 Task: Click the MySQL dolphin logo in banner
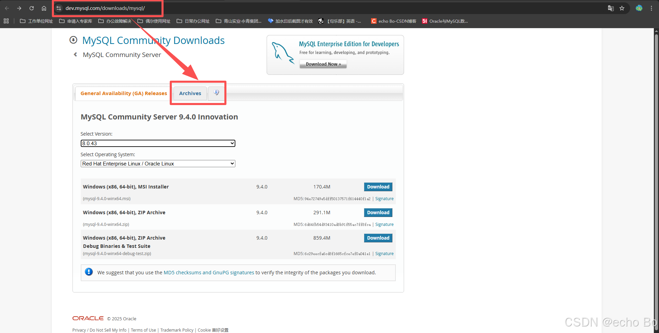coord(283,53)
